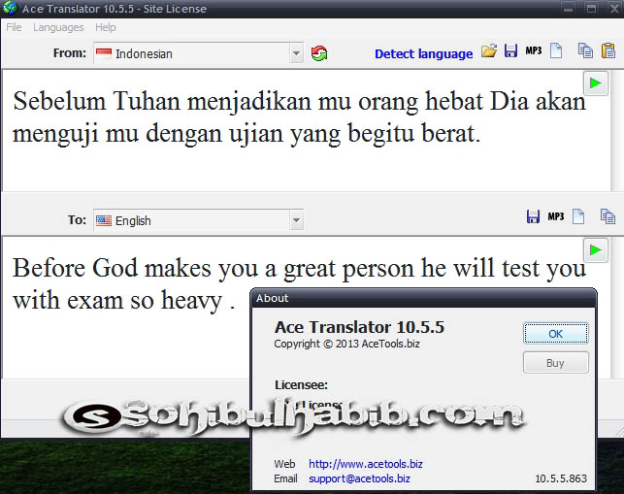Expand the From language dropdown arrow
Viewport: 624px width, 494px height.
pyautogui.click(x=296, y=53)
